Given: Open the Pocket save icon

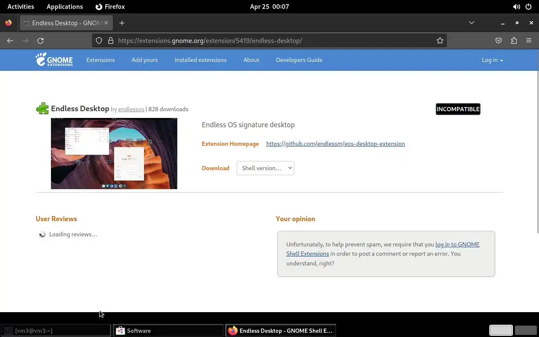Looking at the screenshot, I should tap(499, 40).
